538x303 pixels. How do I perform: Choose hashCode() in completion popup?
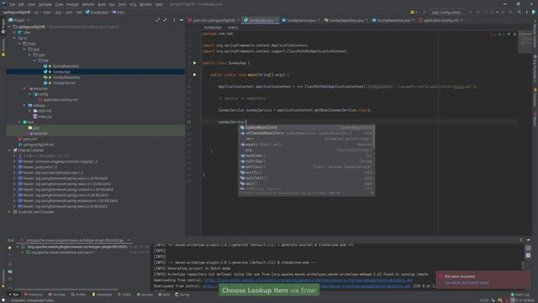[x=306, y=156]
